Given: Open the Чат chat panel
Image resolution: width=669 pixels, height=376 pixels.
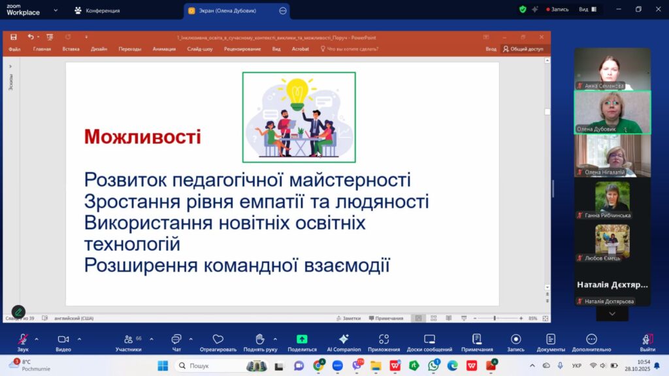Looking at the screenshot, I should click(x=176, y=342).
